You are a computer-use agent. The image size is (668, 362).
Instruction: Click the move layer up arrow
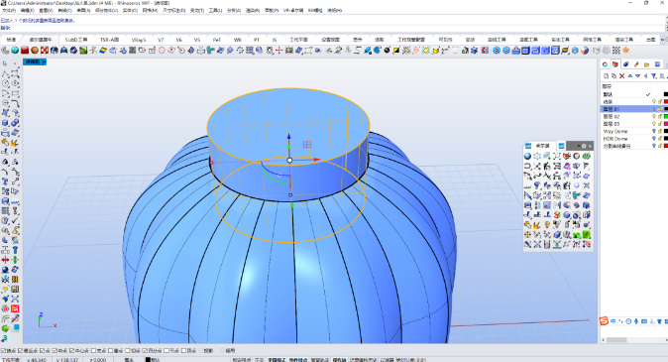630,76
